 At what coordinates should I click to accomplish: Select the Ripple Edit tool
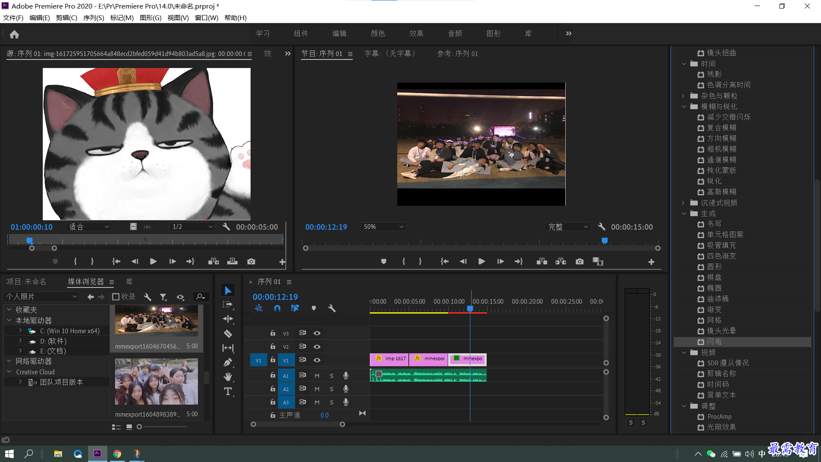(x=228, y=319)
